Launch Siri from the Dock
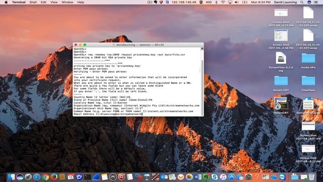Image resolution: width=323 pixels, height=182 pixels. coord(20,177)
